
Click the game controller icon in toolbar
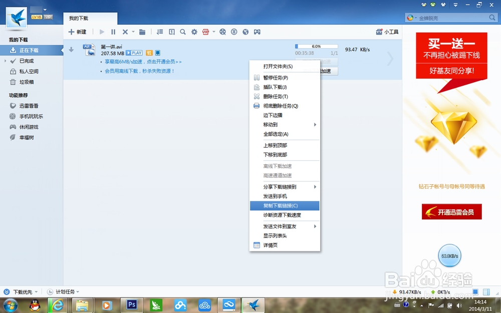257,32
